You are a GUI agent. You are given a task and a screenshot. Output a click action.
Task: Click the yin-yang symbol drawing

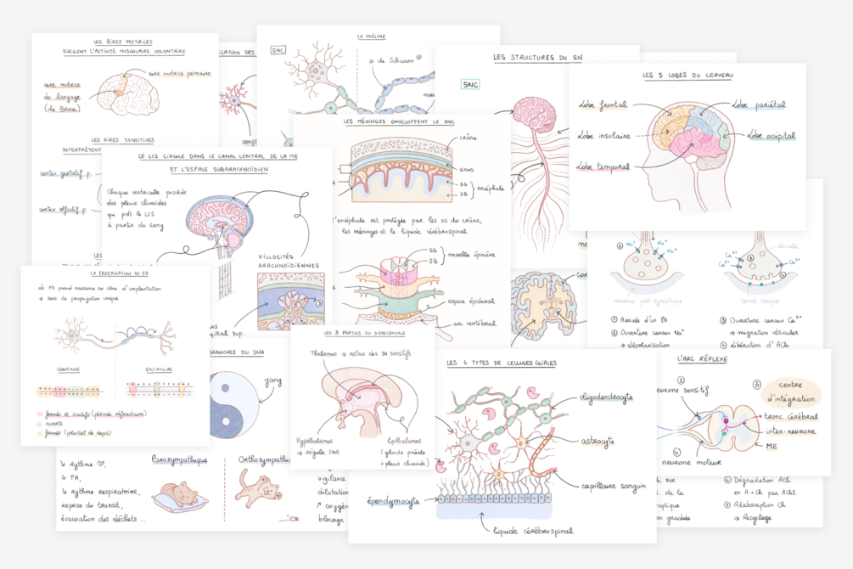231,407
